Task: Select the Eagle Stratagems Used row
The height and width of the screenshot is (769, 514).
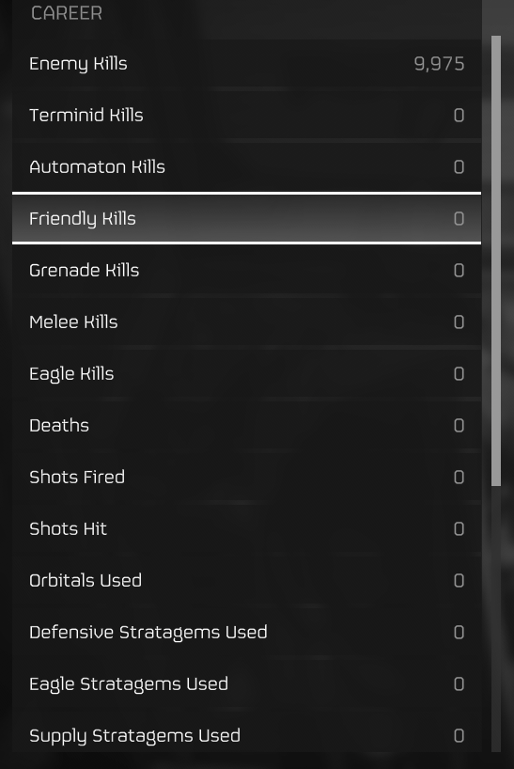Action: 246,684
